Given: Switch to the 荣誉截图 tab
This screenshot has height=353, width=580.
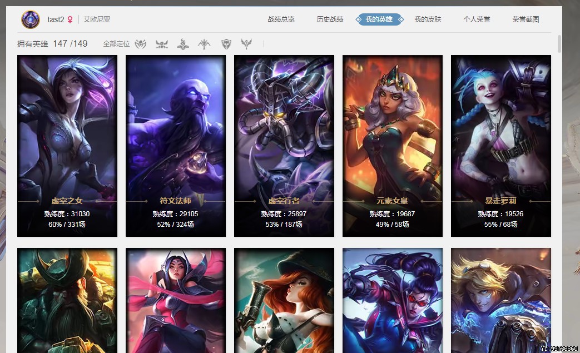Looking at the screenshot, I should [x=526, y=19].
